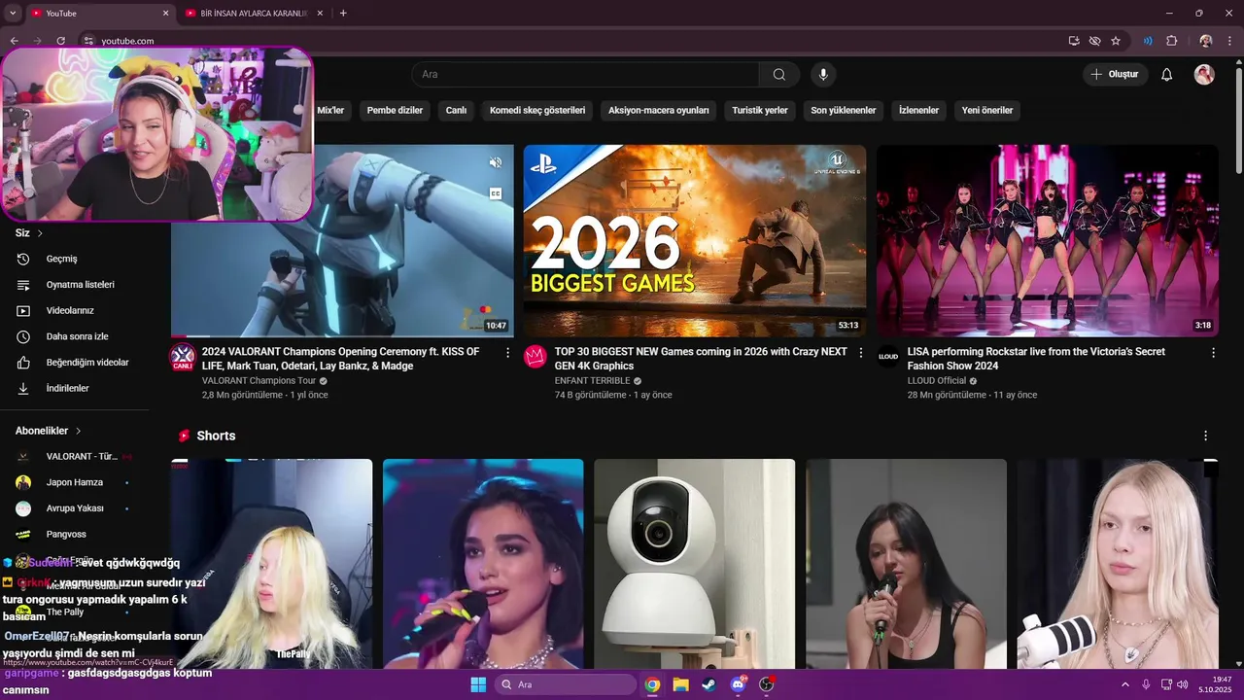
Task: Select Aksiyon-macera oyunları chip
Action: [659, 110]
